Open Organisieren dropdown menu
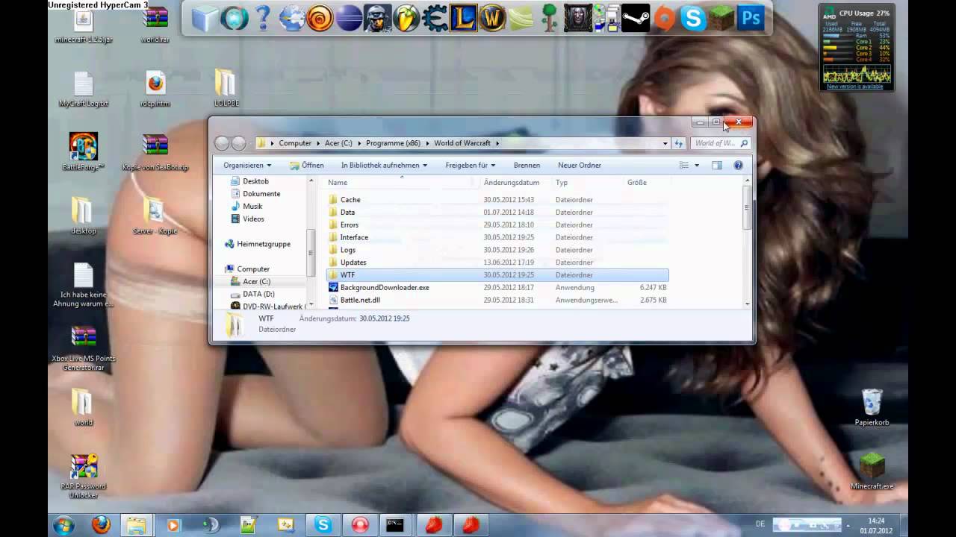Image resolution: width=956 pixels, height=537 pixels. coord(247,165)
